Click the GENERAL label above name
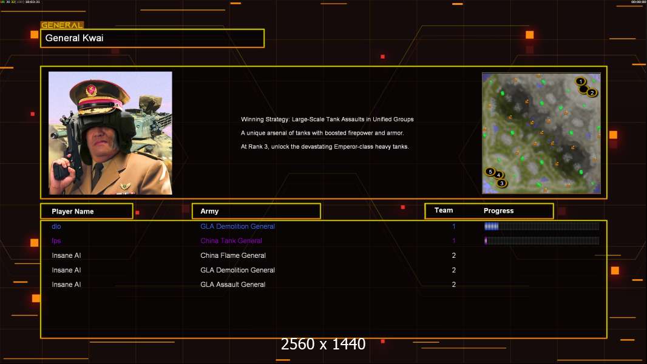This screenshot has height=364, width=647. [x=62, y=25]
